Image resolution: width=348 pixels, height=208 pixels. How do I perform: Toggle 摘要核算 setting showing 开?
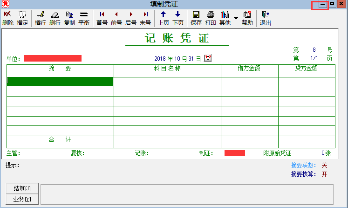(324, 174)
